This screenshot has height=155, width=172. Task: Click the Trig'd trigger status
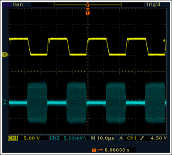(x=153, y=5)
